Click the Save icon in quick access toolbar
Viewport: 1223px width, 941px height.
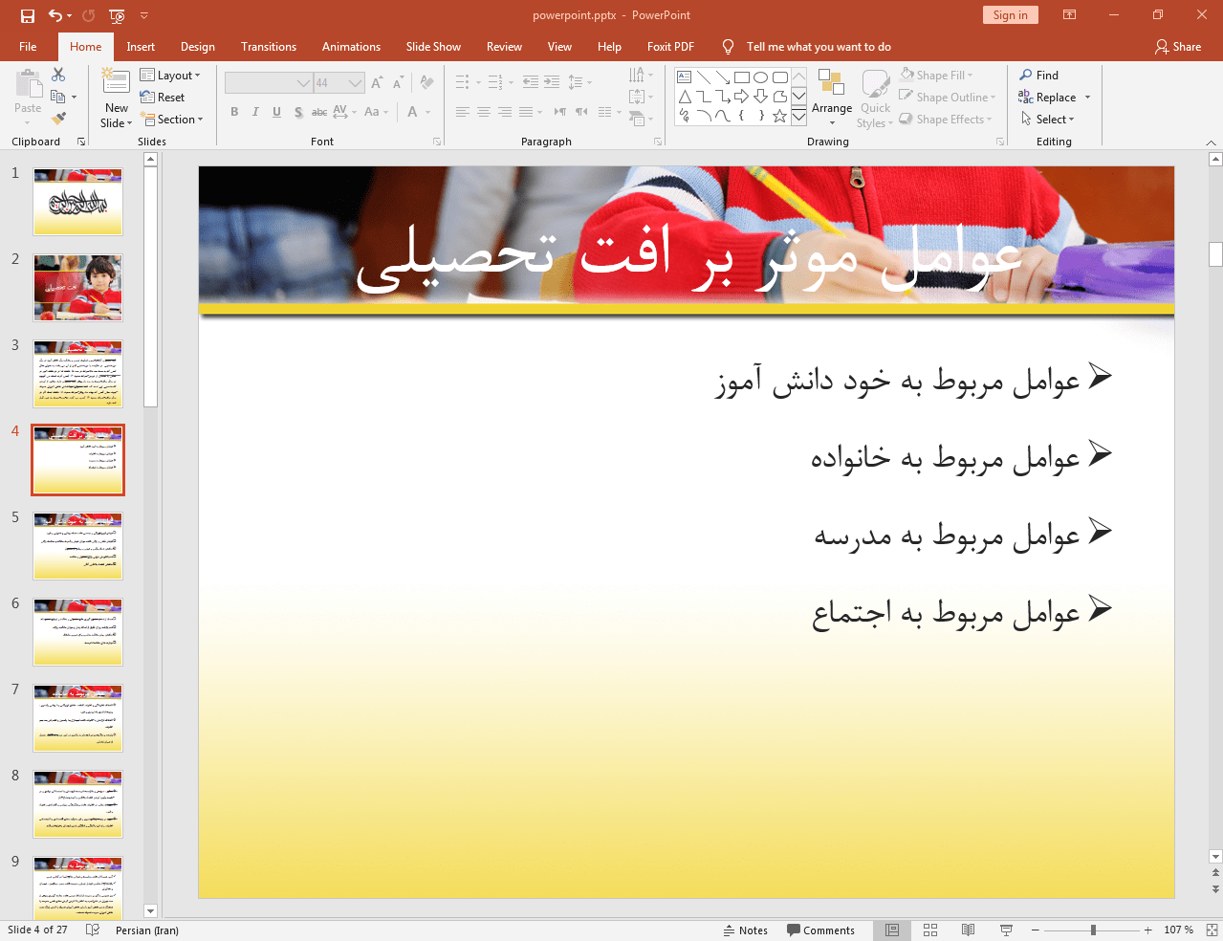coord(28,15)
